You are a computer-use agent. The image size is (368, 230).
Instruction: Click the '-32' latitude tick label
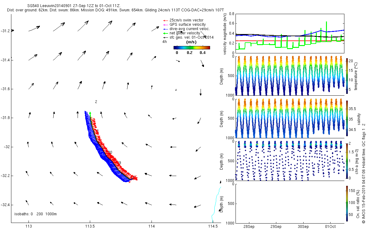coord(7,147)
